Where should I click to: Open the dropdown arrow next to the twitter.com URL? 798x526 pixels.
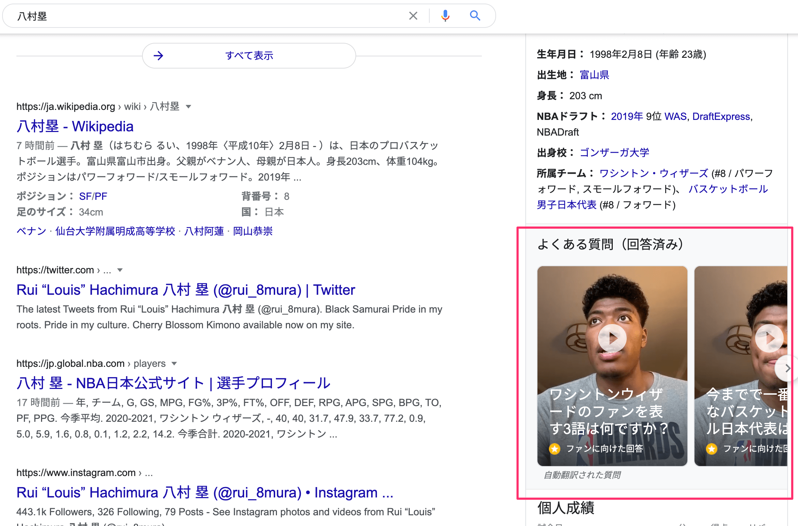point(120,270)
